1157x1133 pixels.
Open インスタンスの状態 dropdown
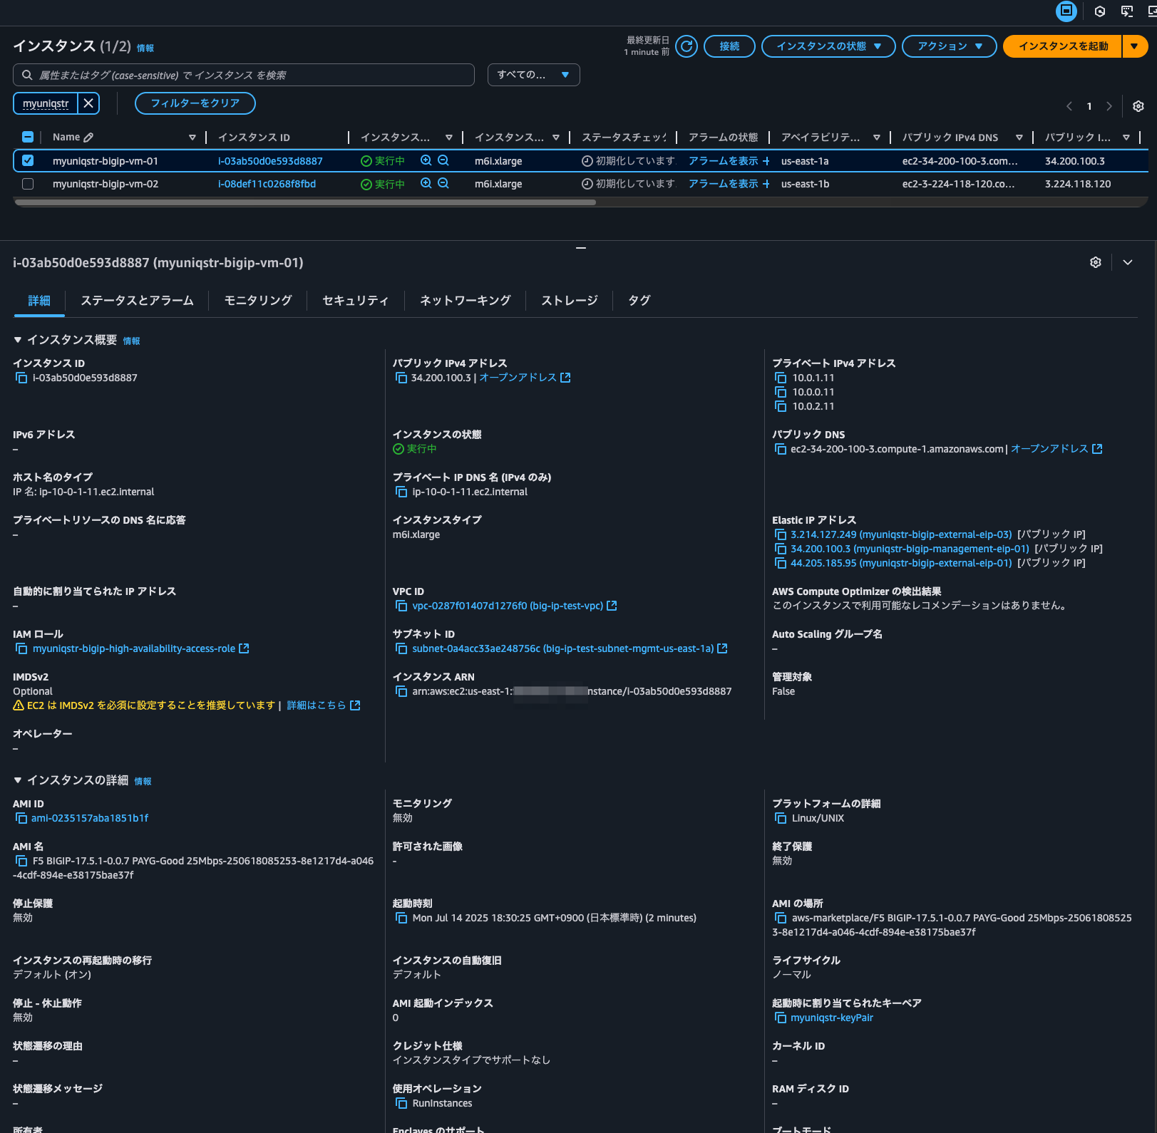828,46
